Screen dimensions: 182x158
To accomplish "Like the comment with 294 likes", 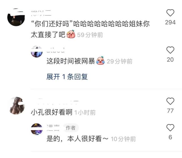I will (x=170, y=13).
